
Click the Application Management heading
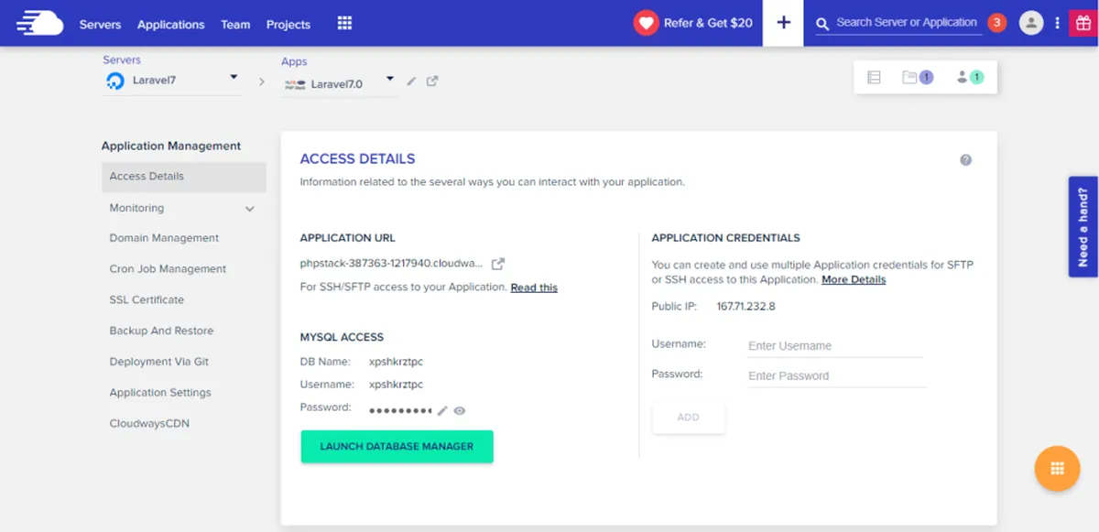click(x=171, y=147)
